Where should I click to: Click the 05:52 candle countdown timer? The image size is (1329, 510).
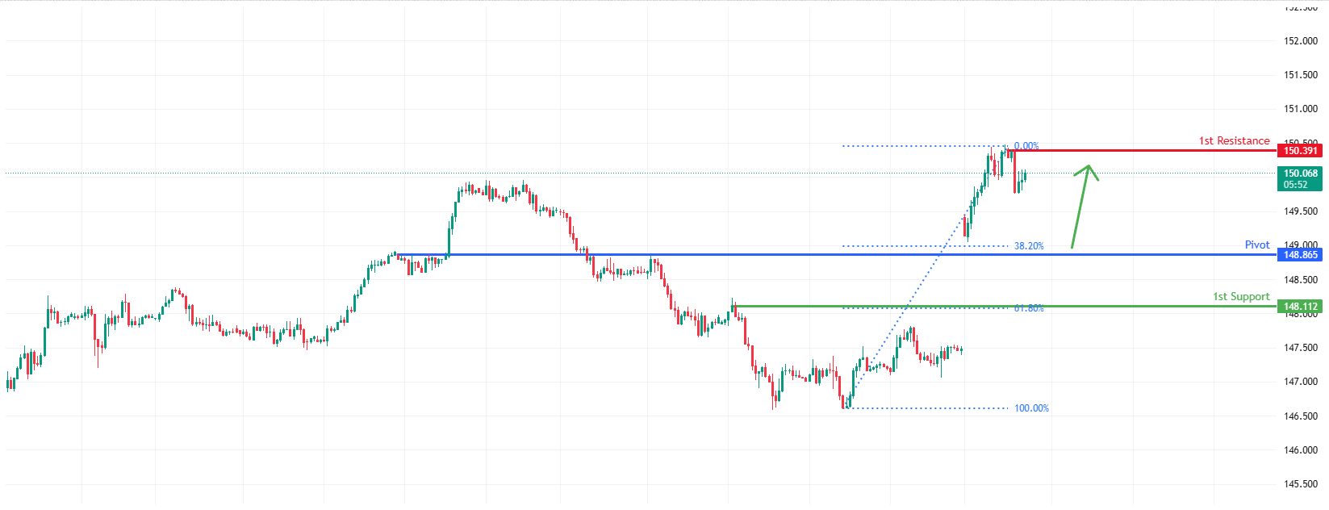pyautogui.click(x=1295, y=185)
